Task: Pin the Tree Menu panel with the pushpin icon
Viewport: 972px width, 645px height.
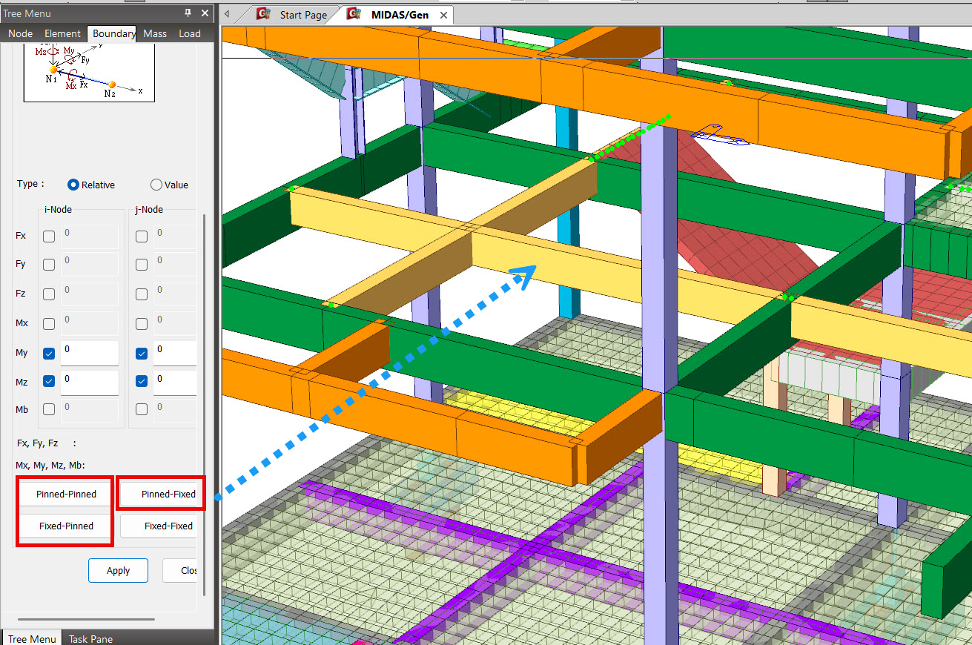Action: point(188,13)
